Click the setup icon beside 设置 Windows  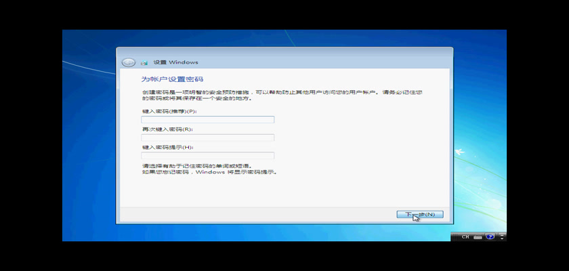coord(144,62)
